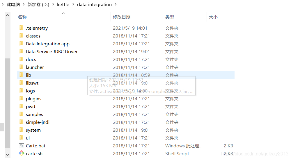Go to kettle folder breadcrumb
Viewport: 291px width, 159px height.
click(63, 4)
